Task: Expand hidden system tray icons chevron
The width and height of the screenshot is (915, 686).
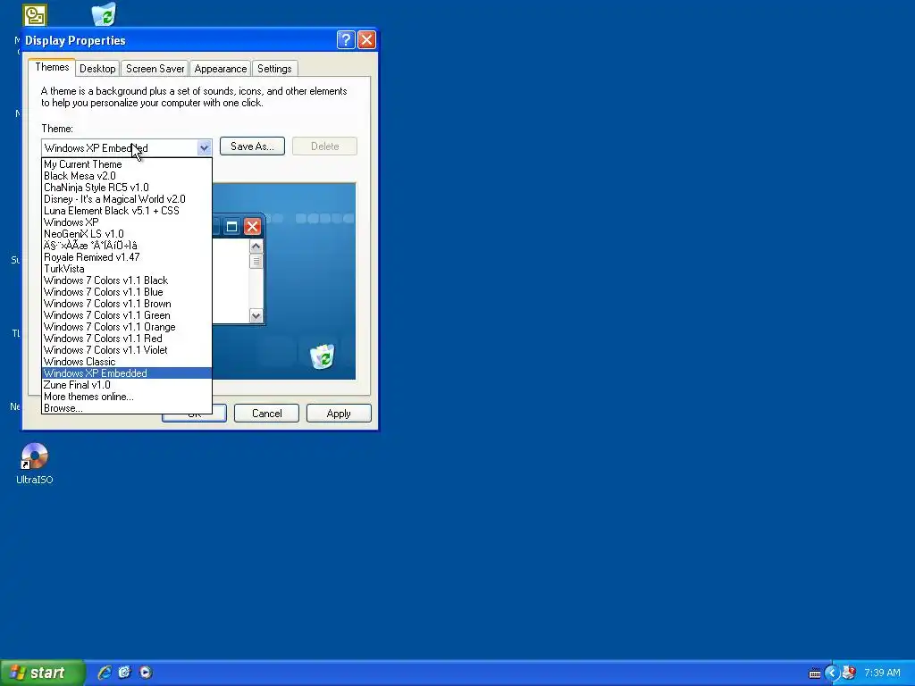Action: coord(832,673)
